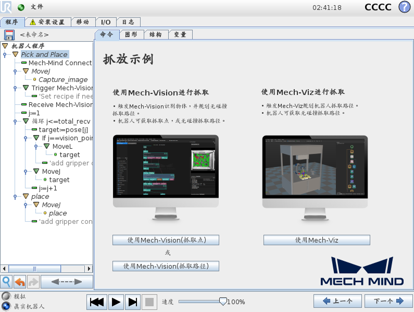
Task: Collapse Trigger Mech-Vision node triangle
Action: point(26,88)
